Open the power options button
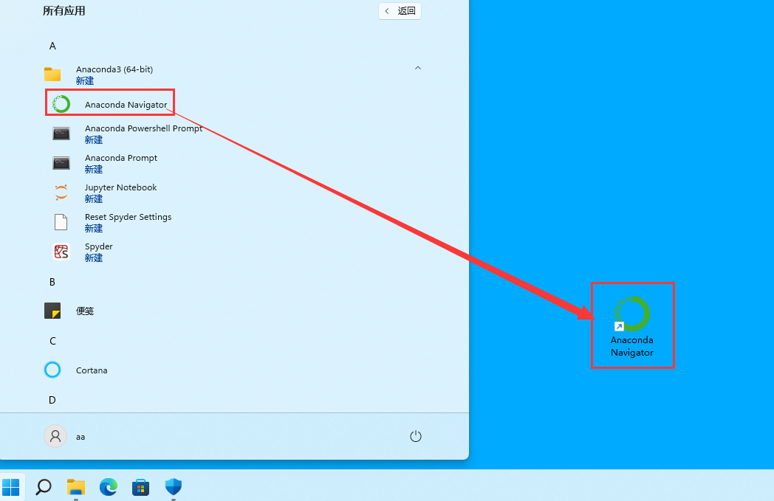The height and width of the screenshot is (501, 774). (416, 436)
